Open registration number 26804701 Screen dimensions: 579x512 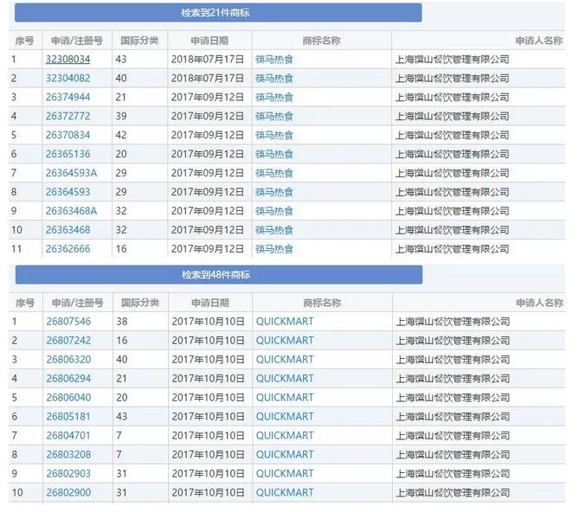[68, 436]
